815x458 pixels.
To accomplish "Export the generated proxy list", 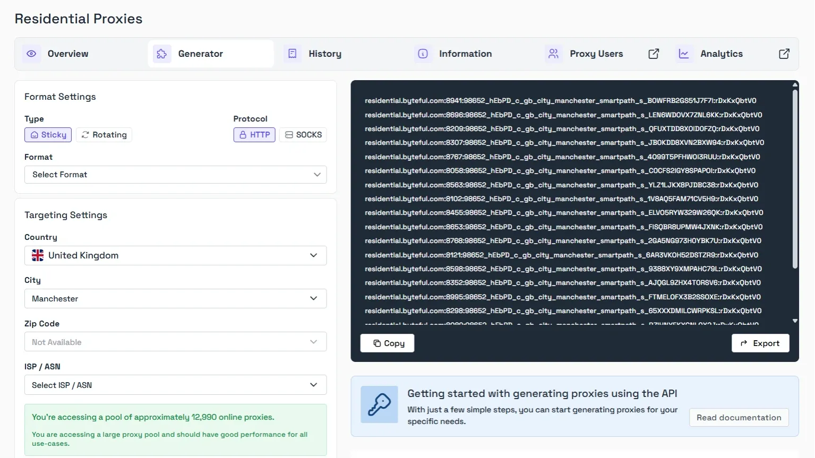I will (760, 343).
